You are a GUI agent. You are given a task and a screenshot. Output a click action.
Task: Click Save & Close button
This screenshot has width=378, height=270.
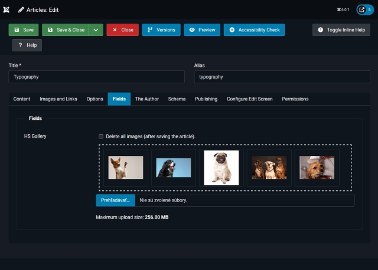click(65, 30)
